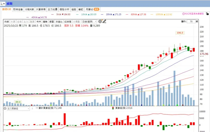Click the 量 9,289 volume value

click(95, 25)
